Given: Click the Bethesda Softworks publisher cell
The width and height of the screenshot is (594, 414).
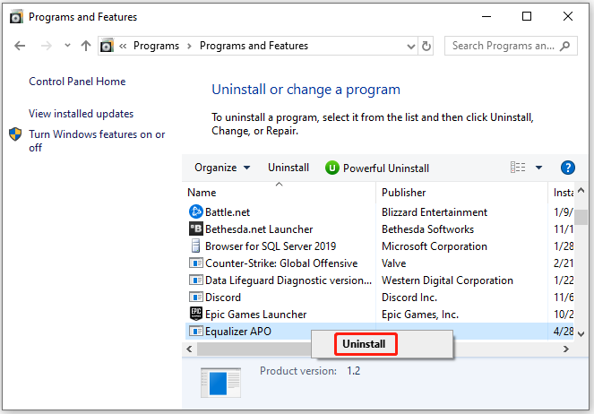Looking at the screenshot, I should (x=427, y=229).
